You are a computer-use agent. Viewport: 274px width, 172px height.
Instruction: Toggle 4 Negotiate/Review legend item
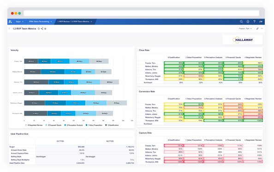point(34,125)
